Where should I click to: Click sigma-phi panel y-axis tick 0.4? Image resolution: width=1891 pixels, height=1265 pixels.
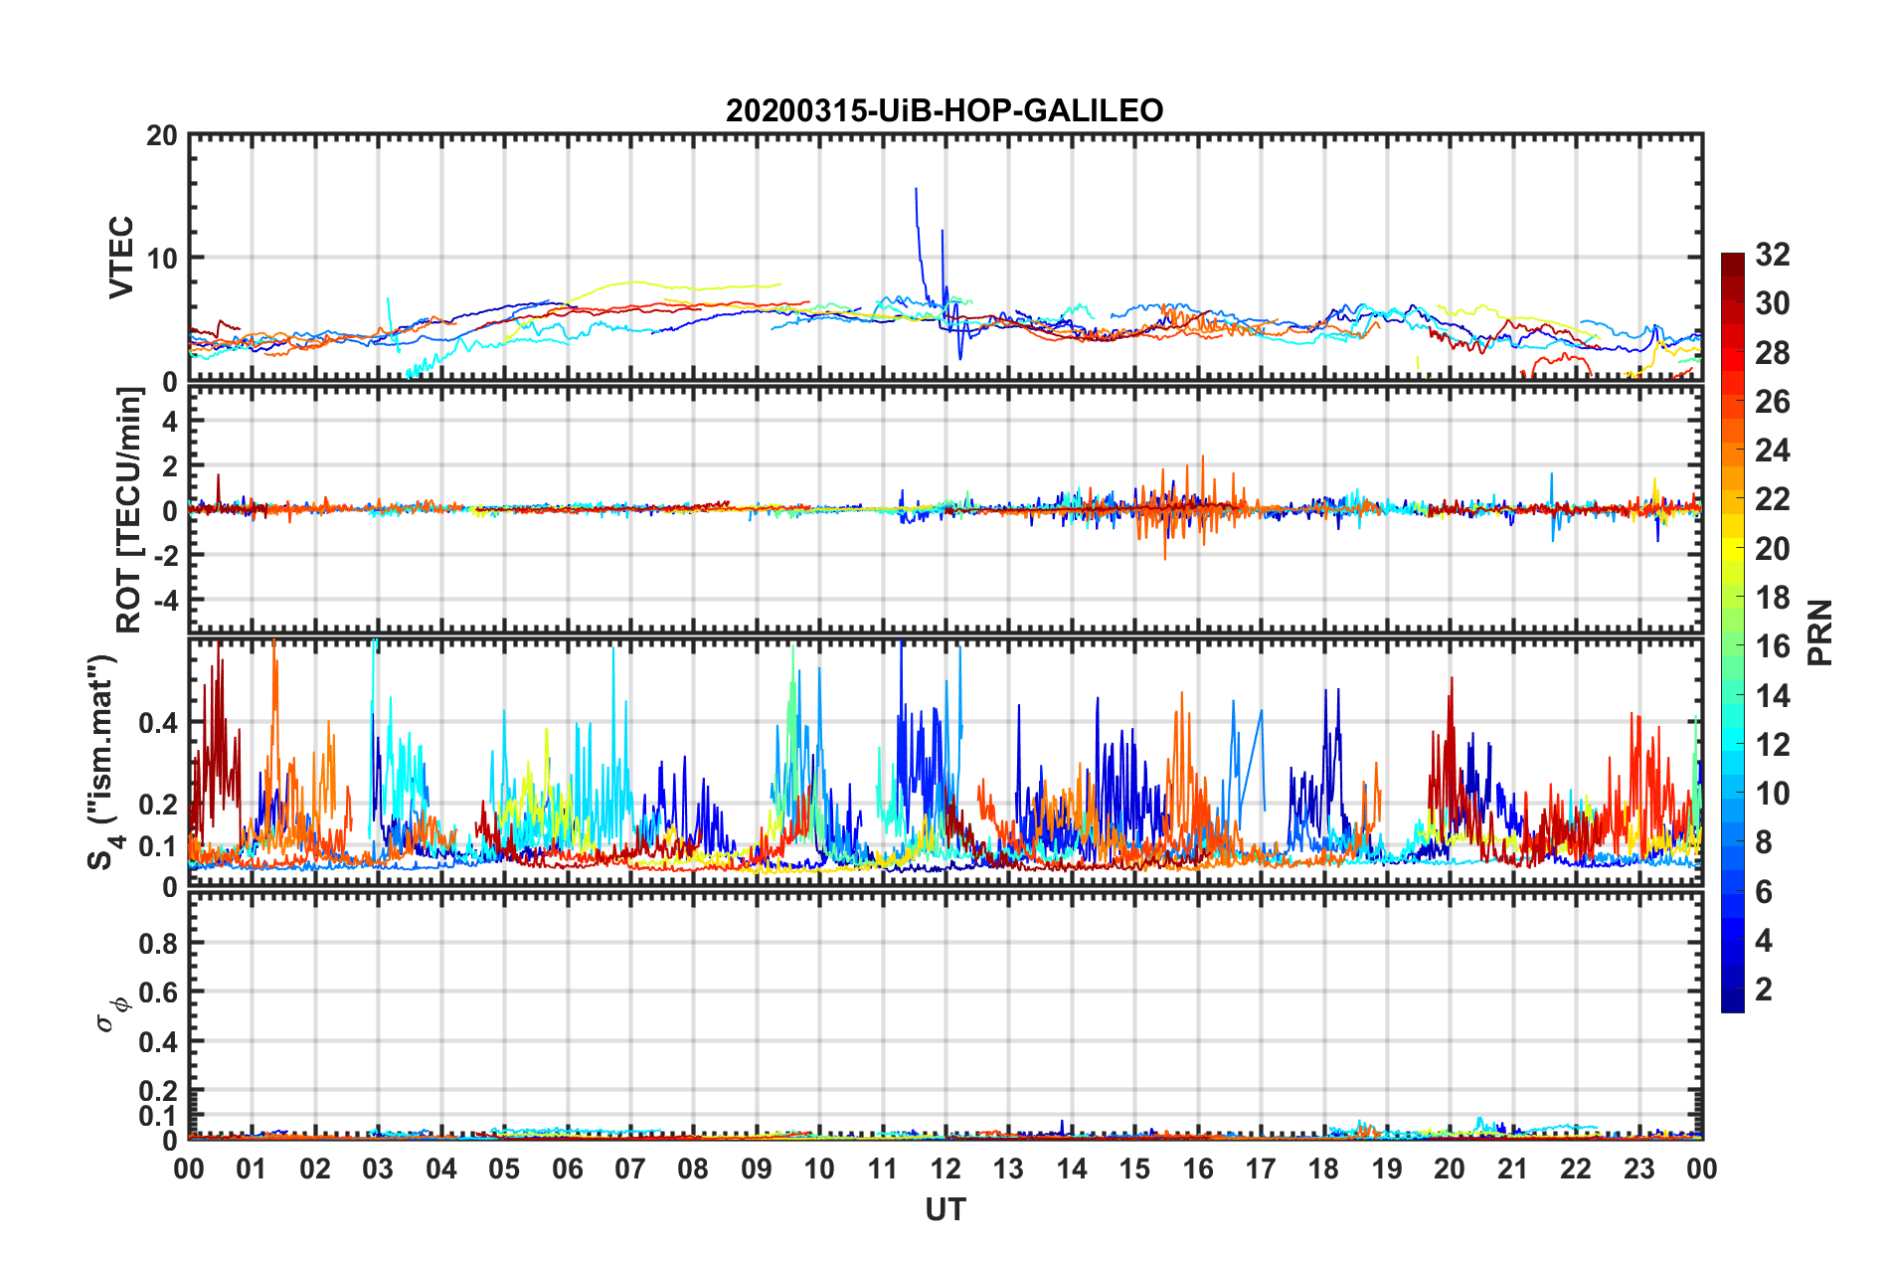point(159,1042)
